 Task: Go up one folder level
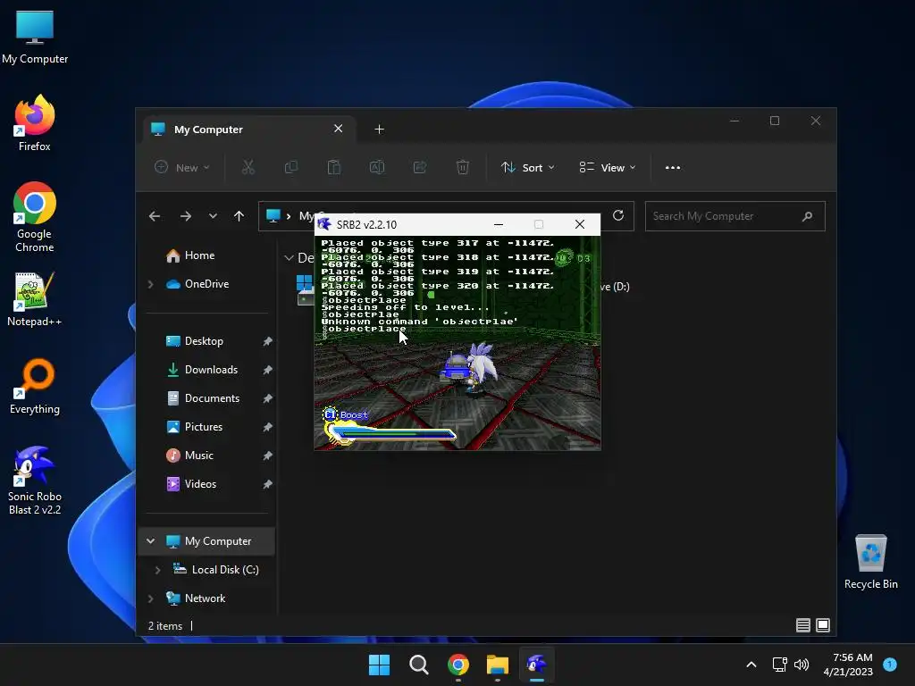[239, 216]
